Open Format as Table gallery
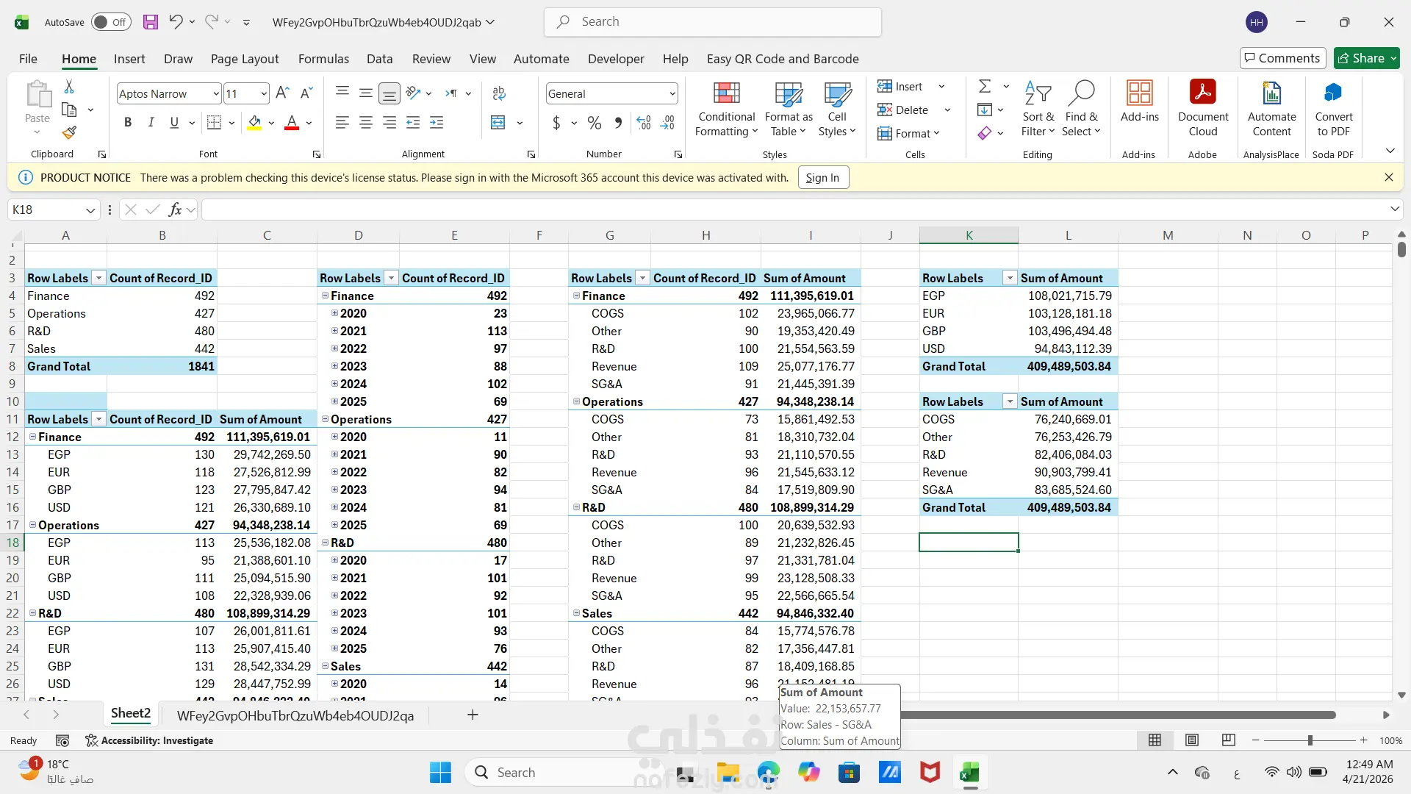This screenshot has height=794, width=1411. pyautogui.click(x=789, y=109)
